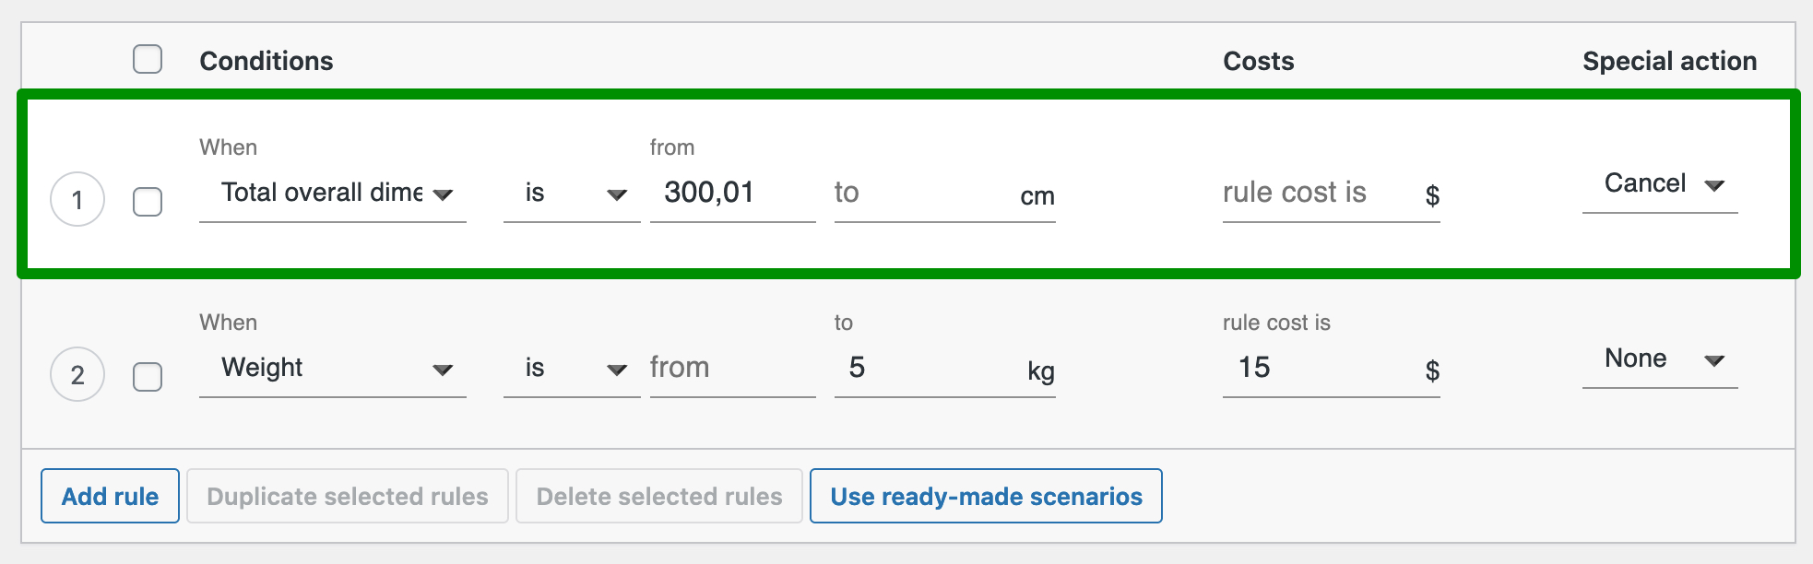Screen dimensions: 1813x564
Task: Expand the Special action dropdown set to Cancel
Action: click(1658, 183)
